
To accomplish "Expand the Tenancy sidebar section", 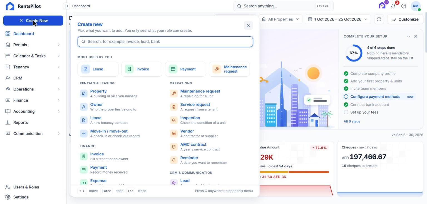I will click(33, 67).
